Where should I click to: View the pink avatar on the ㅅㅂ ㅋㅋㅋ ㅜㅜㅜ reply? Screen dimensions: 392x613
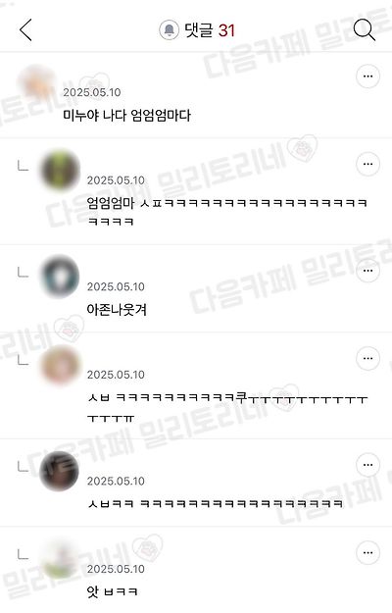coord(60,364)
